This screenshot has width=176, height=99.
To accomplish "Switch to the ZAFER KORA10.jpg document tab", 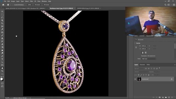I will tap(88, 8).
